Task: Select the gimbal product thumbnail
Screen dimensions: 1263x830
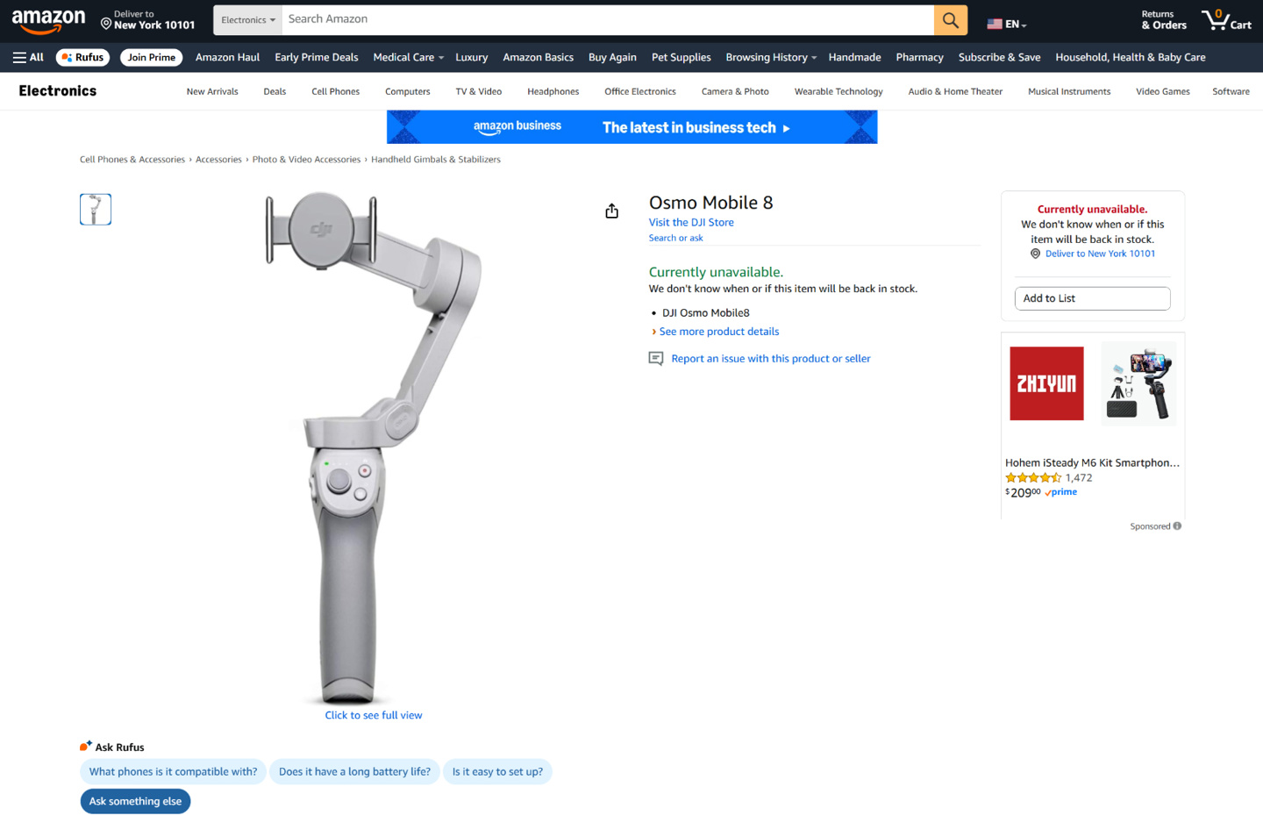Action: point(95,209)
